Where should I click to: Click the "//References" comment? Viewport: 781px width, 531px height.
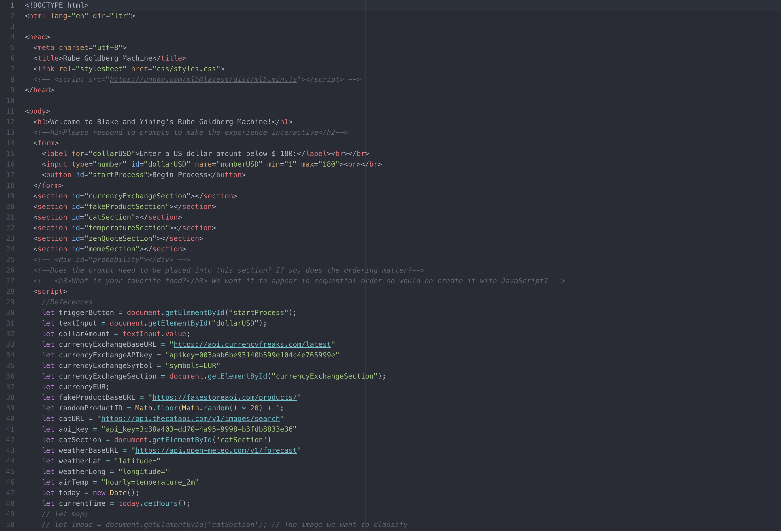click(67, 302)
